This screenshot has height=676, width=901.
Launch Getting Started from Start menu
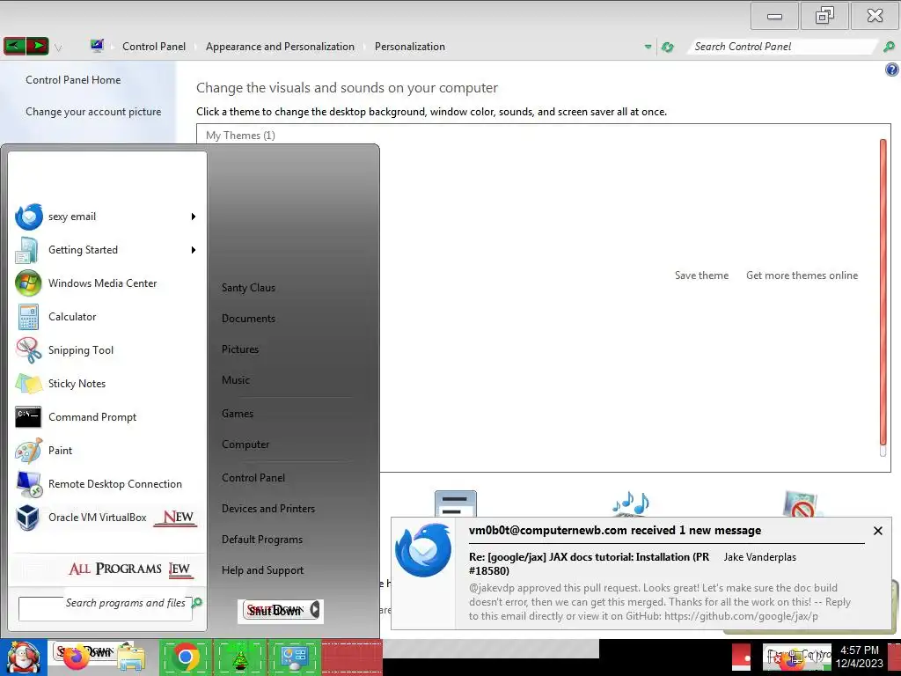(x=106, y=250)
